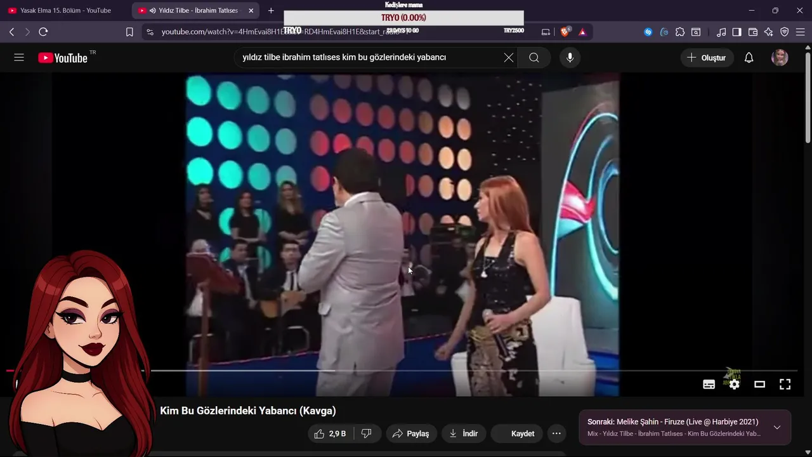
Task: Open the blue speed extension icon
Action: pyautogui.click(x=664, y=32)
